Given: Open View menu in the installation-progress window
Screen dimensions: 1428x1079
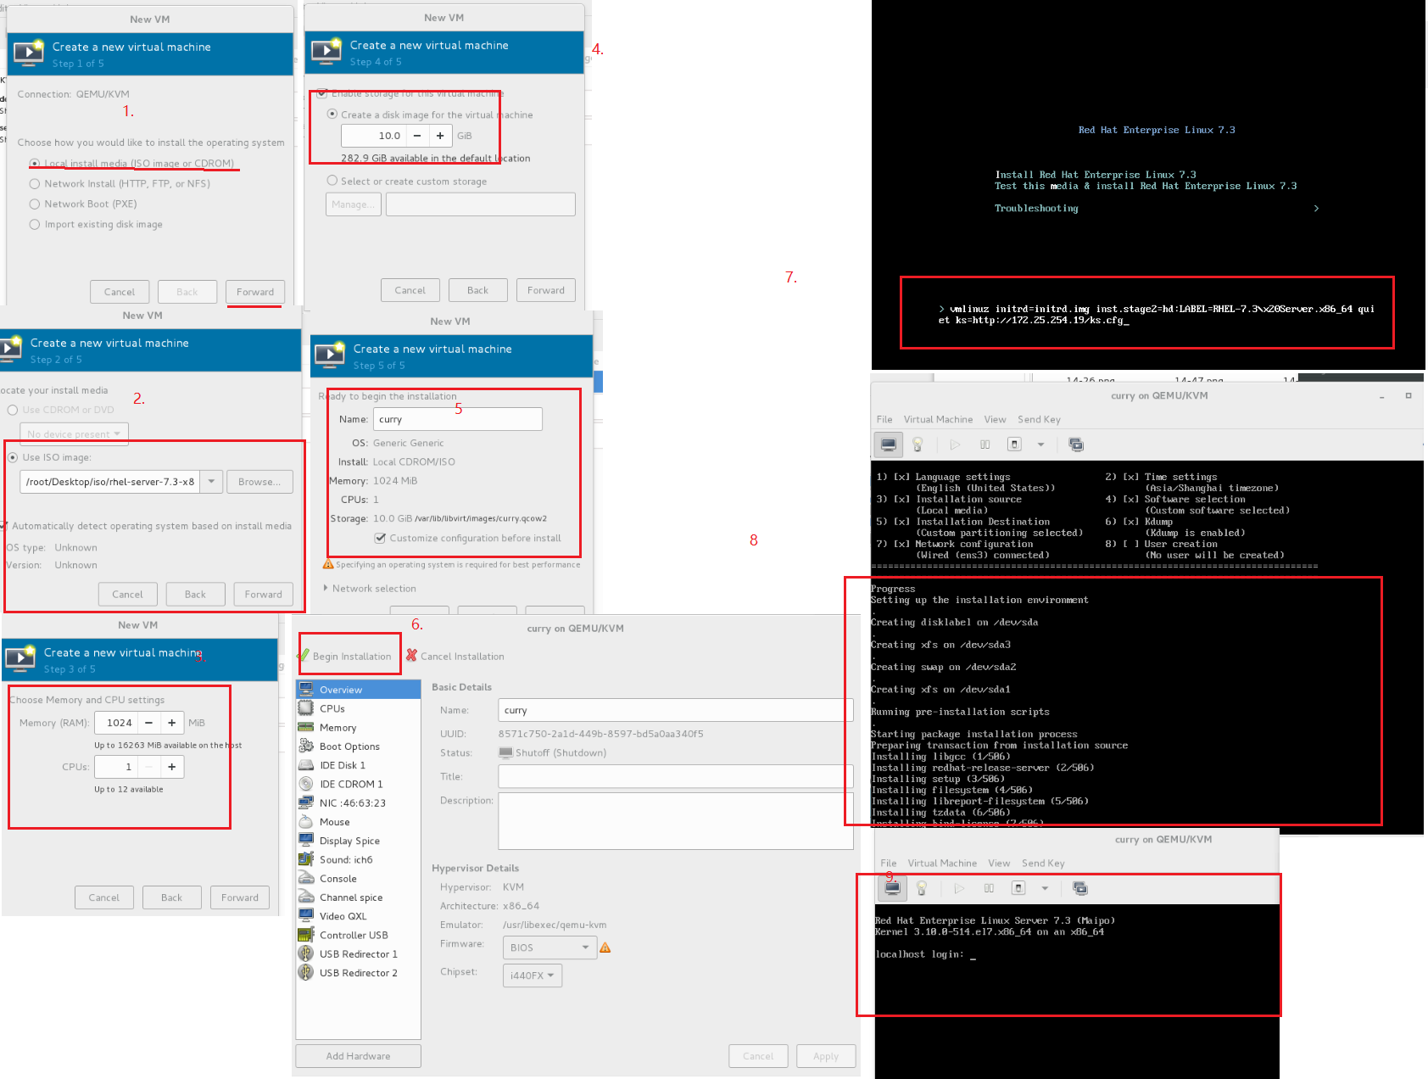Looking at the screenshot, I should point(995,420).
